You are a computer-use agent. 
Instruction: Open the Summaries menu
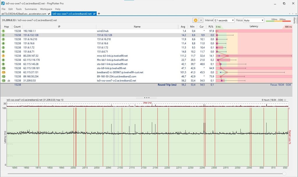[x=31, y=9]
